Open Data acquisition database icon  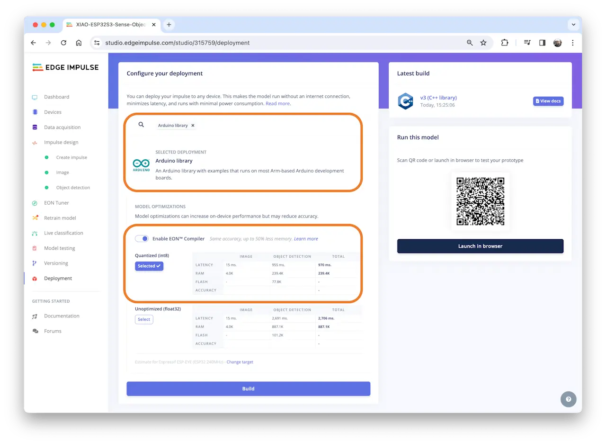pos(35,127)
